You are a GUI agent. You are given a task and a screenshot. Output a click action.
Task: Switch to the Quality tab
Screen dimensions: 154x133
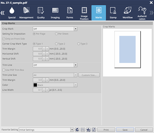[41, 13]
